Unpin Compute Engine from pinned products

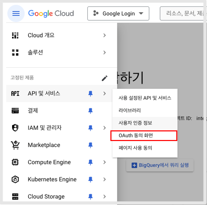(x=90, y=162)
